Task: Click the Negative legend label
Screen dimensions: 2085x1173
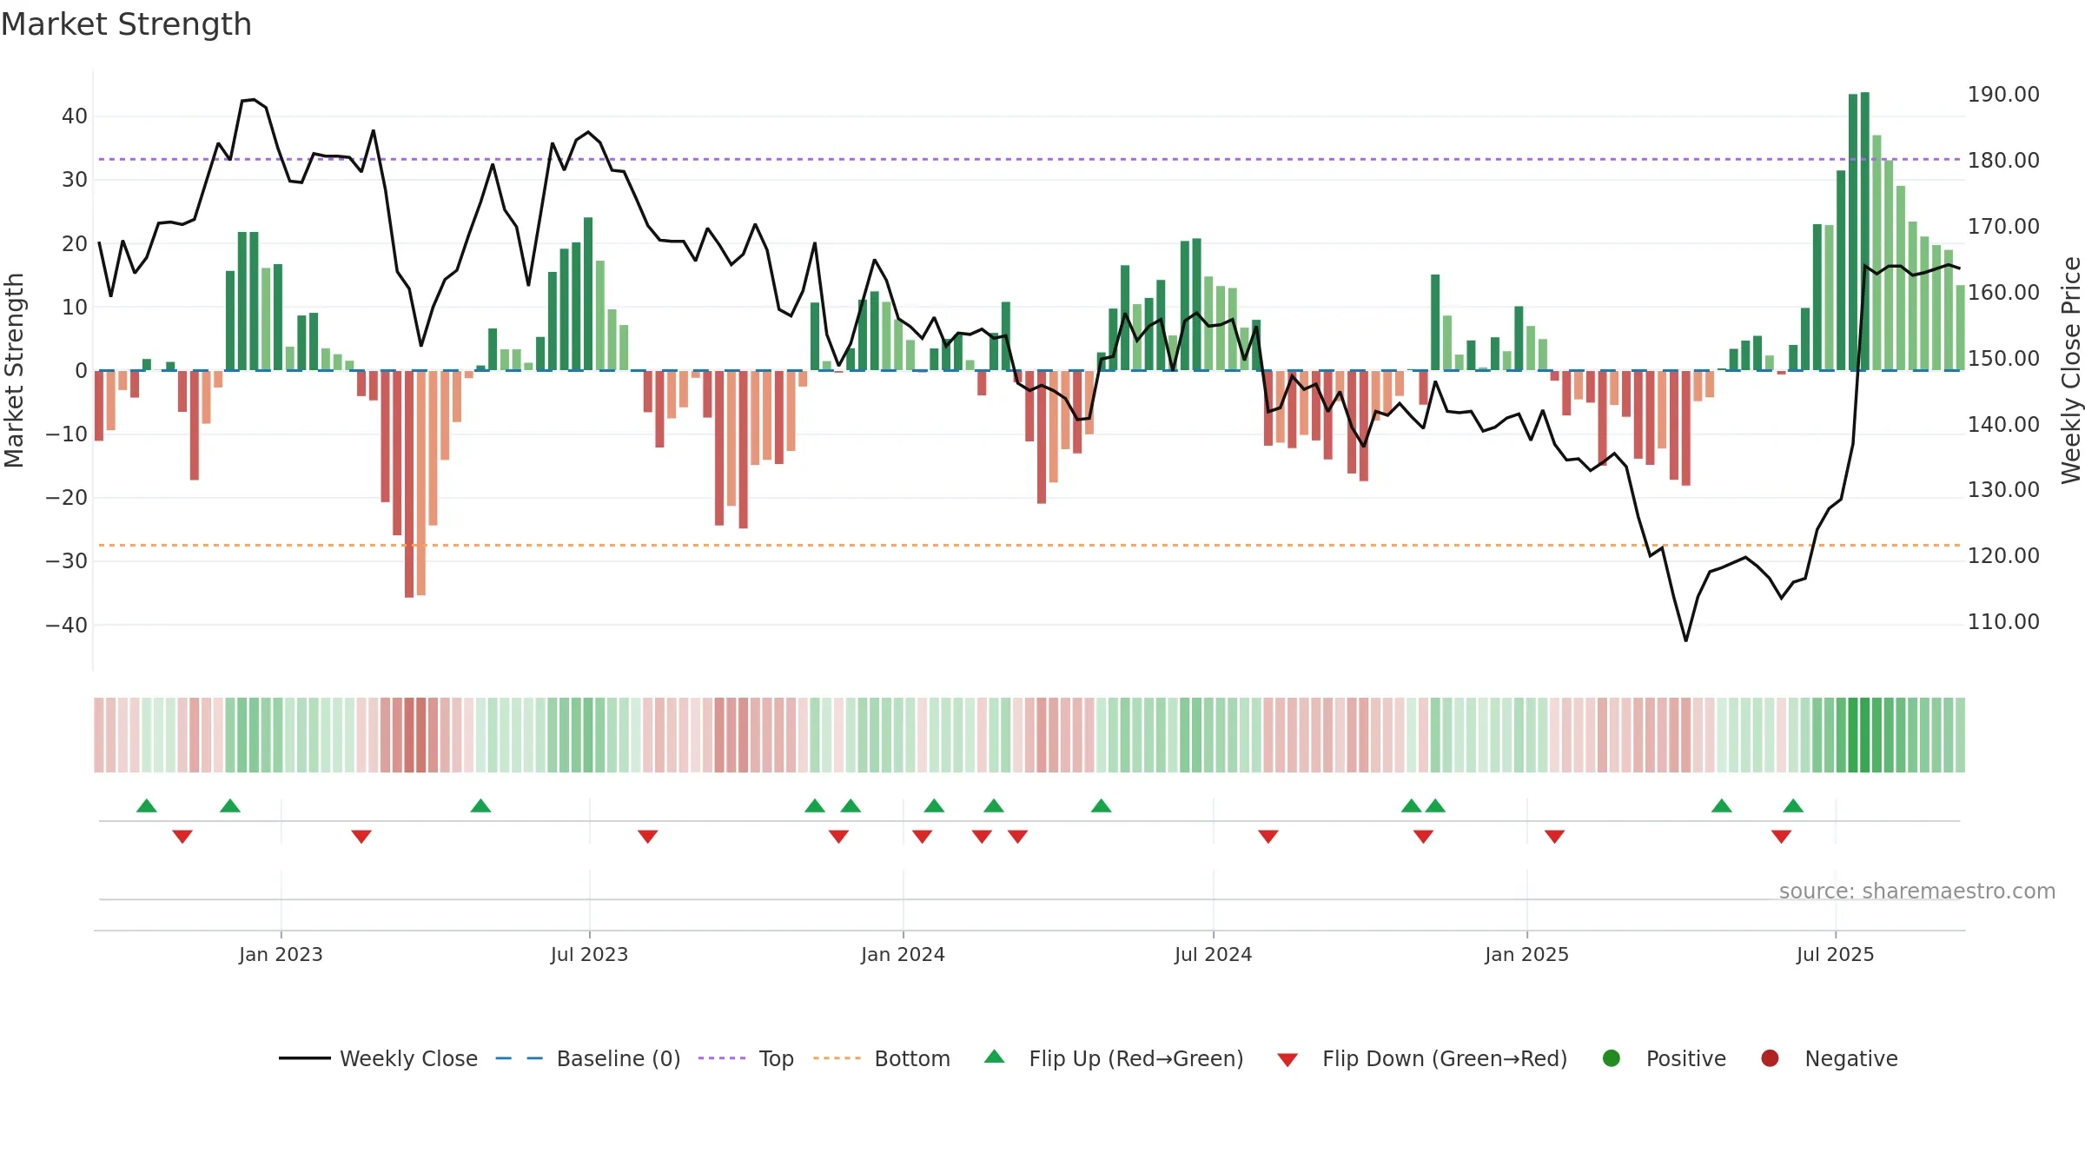Action: [1851, 1058]
